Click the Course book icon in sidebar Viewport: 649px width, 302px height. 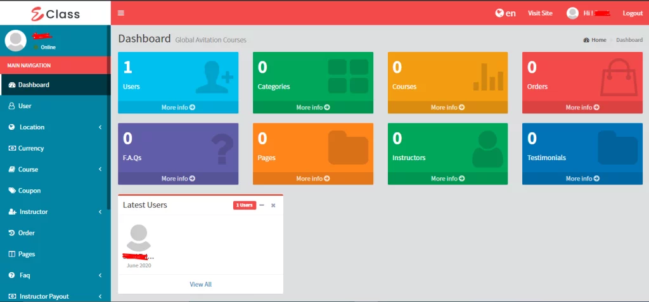pos(11,169)
